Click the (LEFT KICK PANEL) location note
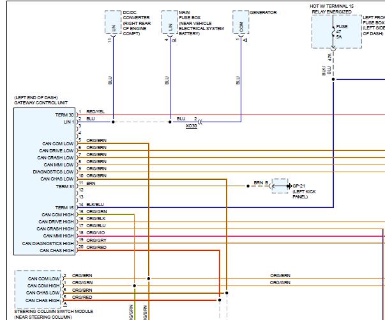 [x=304, y=194]
